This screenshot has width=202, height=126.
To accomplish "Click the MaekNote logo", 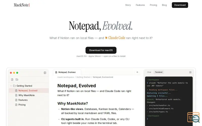I will [22, 5].
